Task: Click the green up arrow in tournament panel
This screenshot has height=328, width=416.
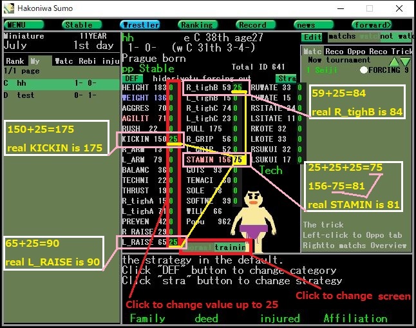Action: pos(393,61)
